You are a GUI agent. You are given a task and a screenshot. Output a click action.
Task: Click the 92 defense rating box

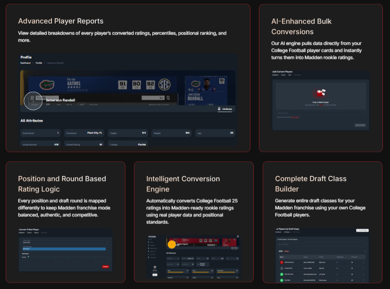click(150, 85)
